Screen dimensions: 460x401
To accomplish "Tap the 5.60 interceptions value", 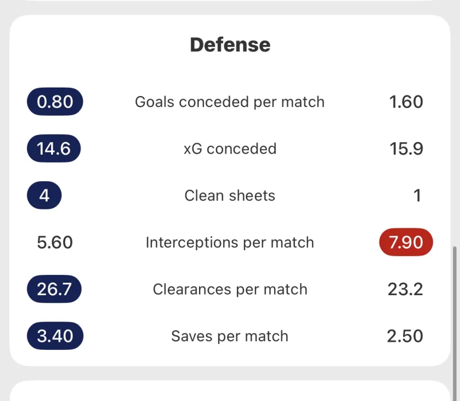I will click(x=55, y=242).
